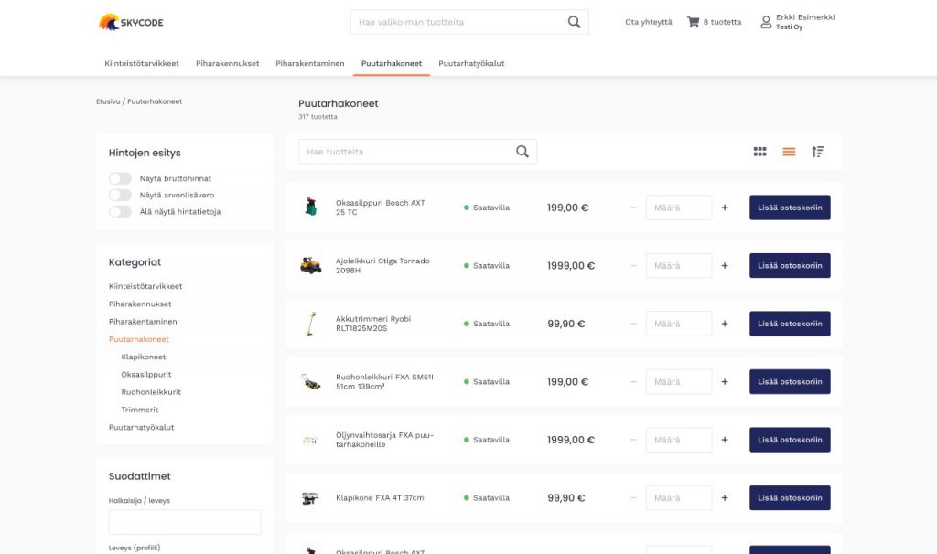Select Piharakennukset in Kategoriat sidebar
Screen dimensions: 937x554
coord(140,304)
